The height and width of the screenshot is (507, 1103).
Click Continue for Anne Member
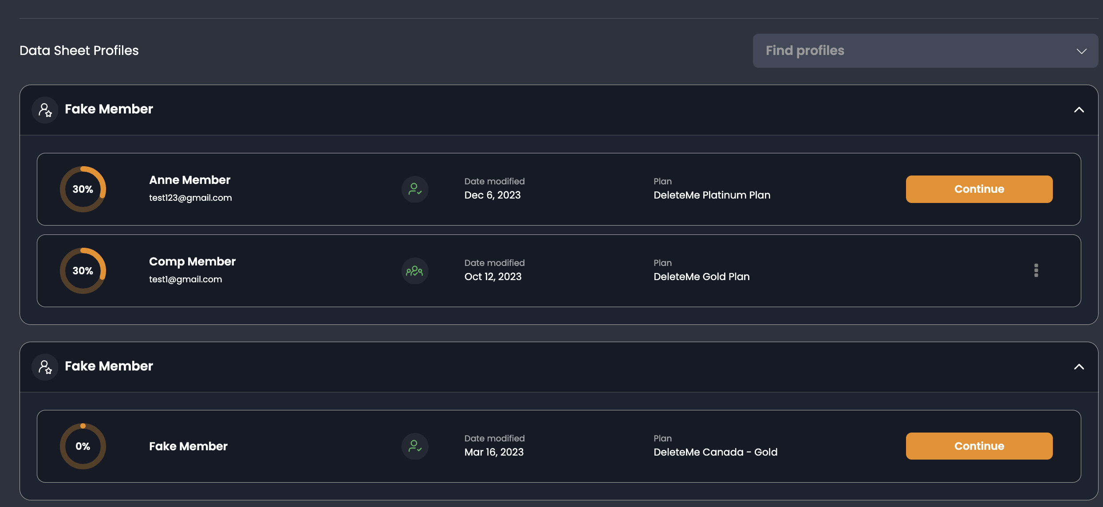coord(979,189)
